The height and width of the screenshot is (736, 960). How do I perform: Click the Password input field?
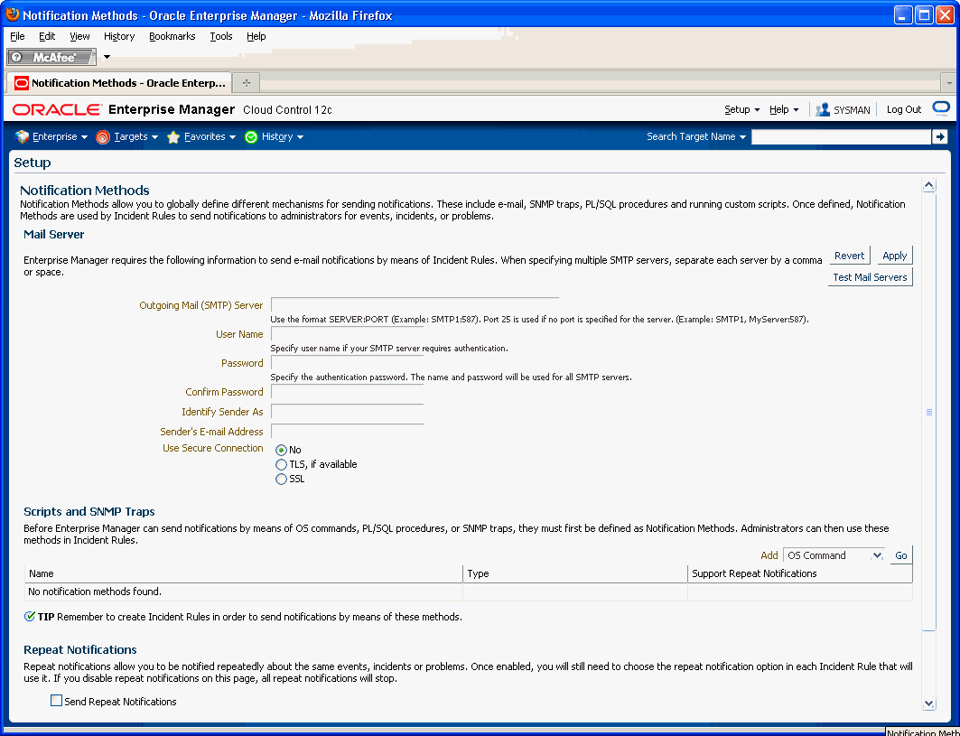coord(347,363)
